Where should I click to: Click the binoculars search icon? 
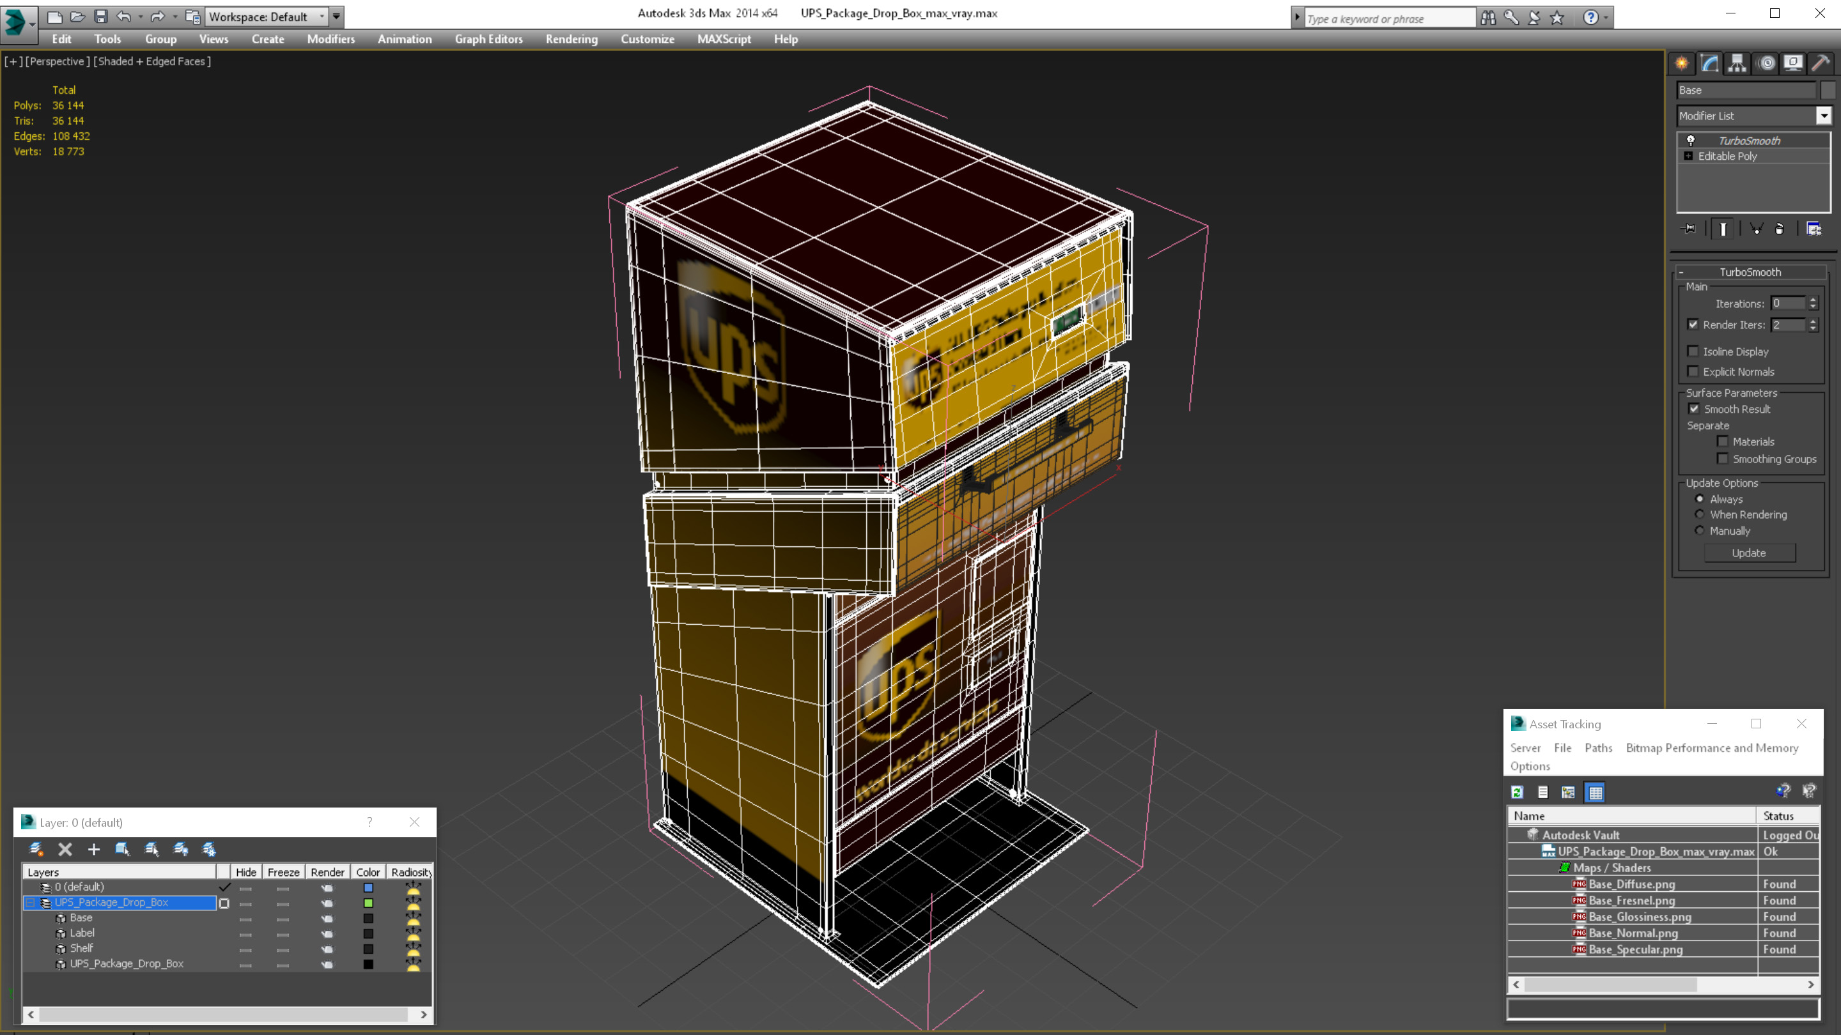1489,17
